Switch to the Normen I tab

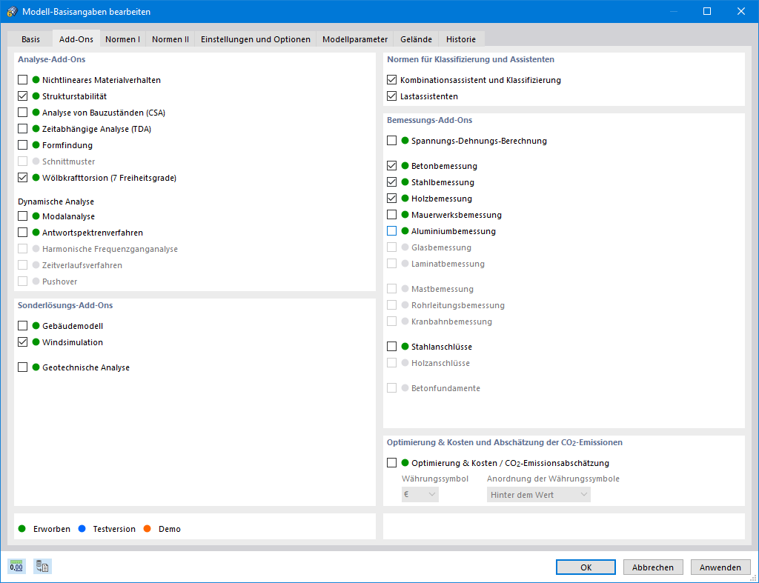click(x=122, y=39)
